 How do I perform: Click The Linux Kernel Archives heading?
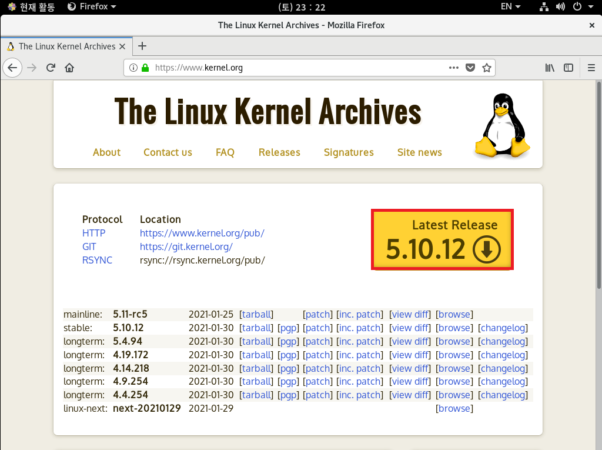(x=267, y=111)
